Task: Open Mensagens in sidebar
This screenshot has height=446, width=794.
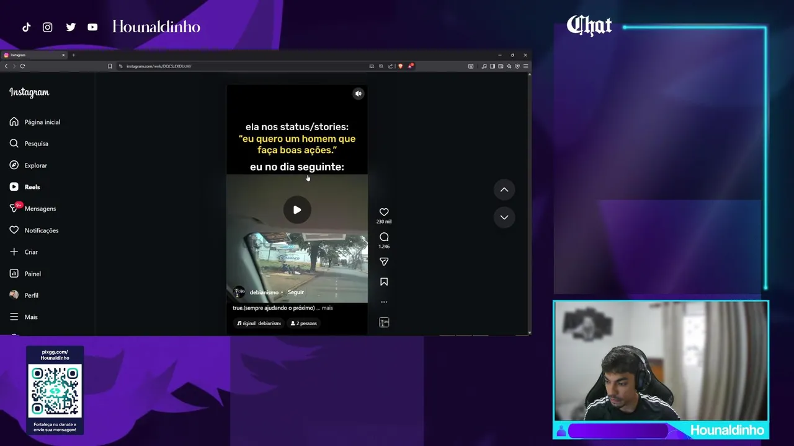Action: pos(32,209)
